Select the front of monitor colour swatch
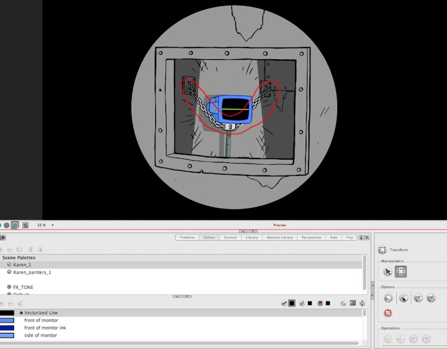447x349 pixels. click(x=7, y=321)
